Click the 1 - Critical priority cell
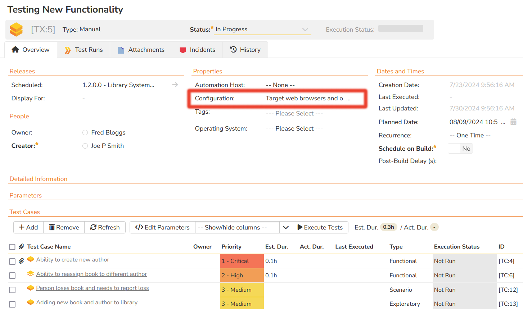 click(x=242, y=261)
